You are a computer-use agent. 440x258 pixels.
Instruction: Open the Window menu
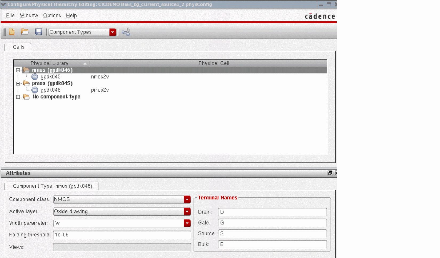[x=29, y=15]
